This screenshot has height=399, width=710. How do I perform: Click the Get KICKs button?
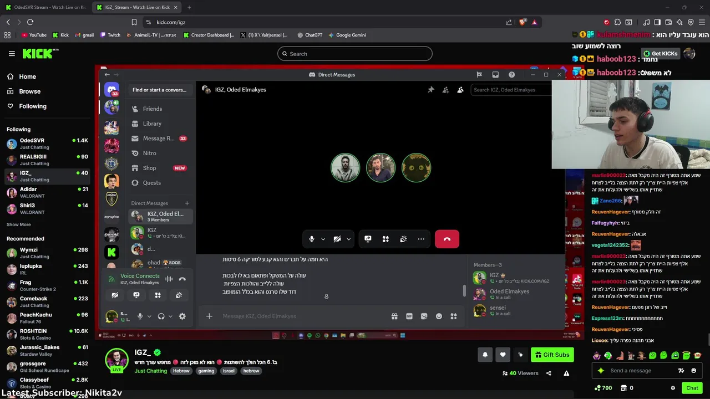click(661, 54)
